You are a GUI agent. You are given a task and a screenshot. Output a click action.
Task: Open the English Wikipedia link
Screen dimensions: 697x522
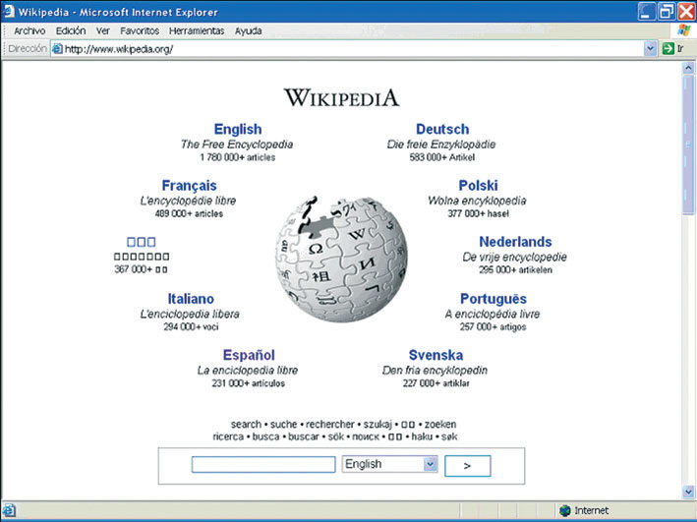tap(238, 129)
